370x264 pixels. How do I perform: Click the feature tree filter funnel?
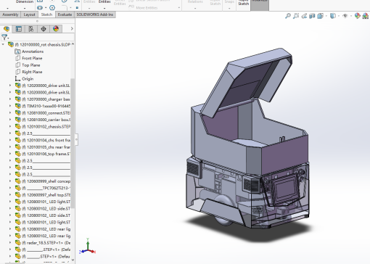click(x=4, y=37)
